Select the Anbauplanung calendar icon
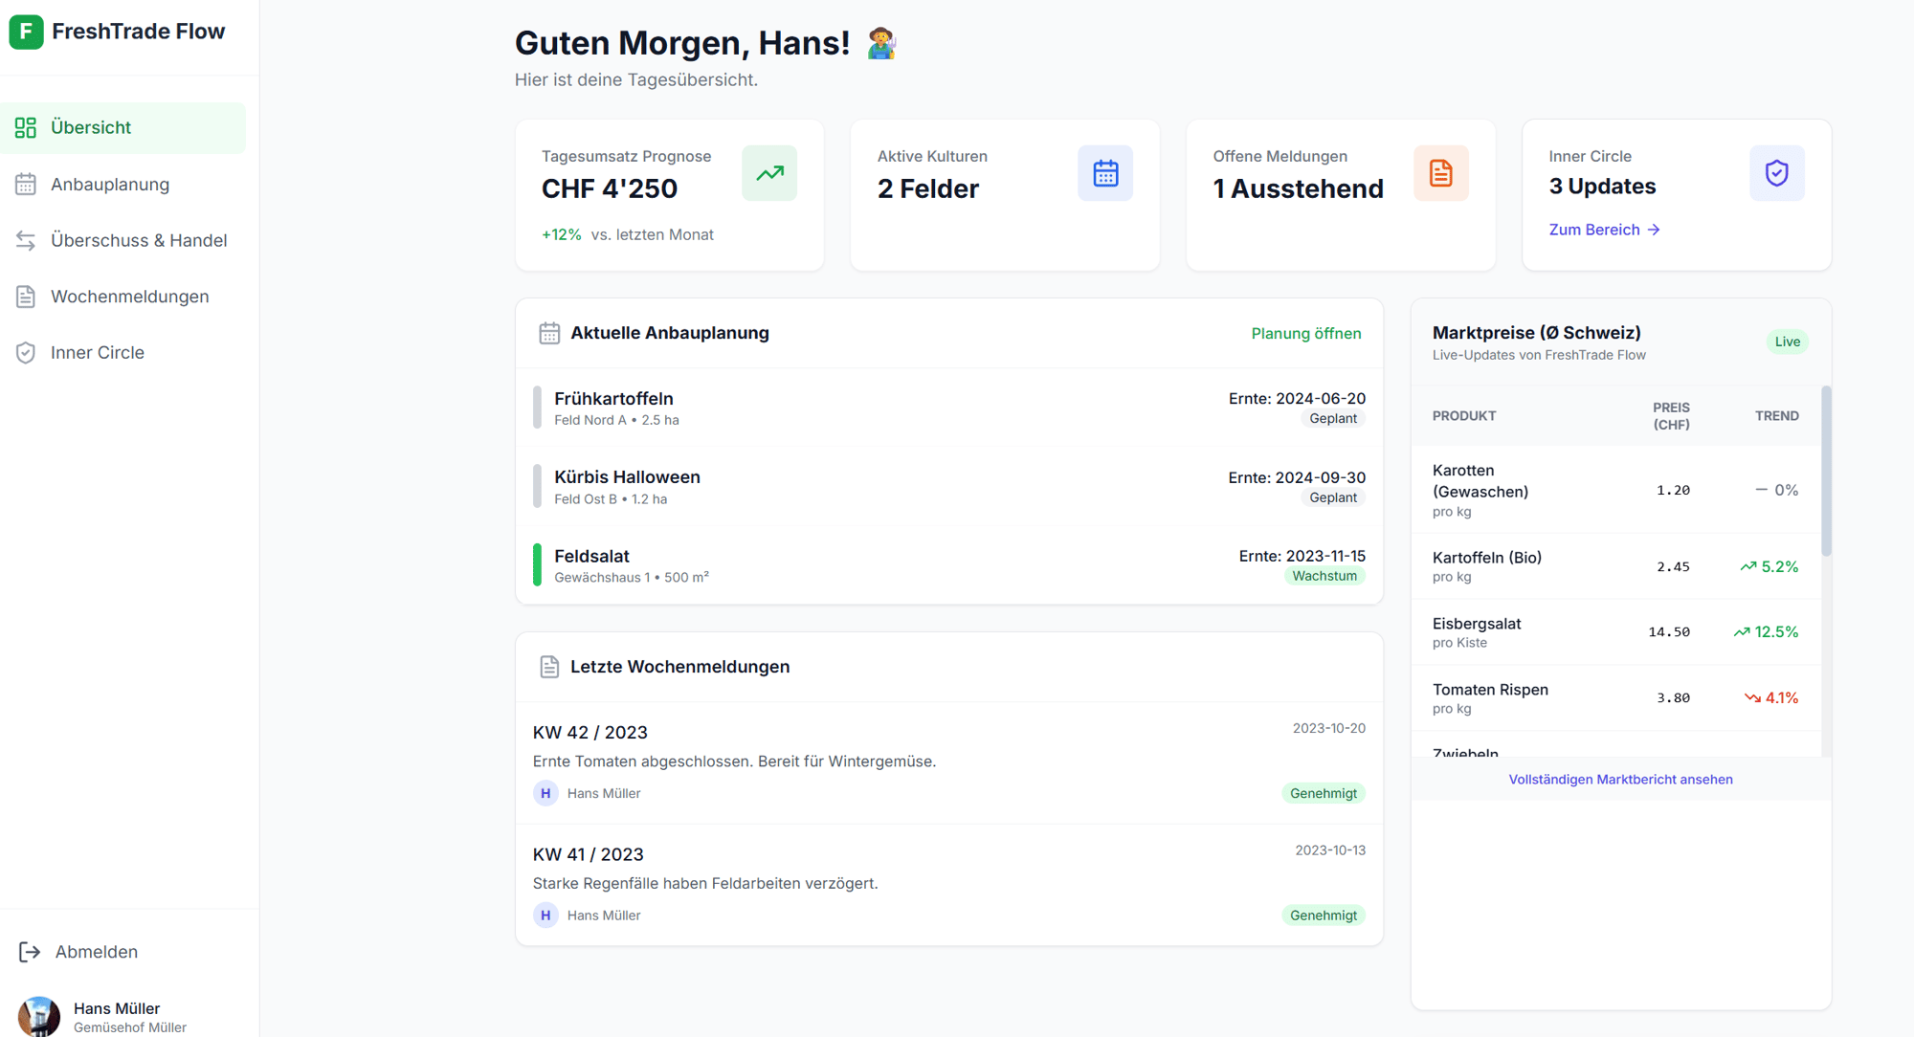 26,184
